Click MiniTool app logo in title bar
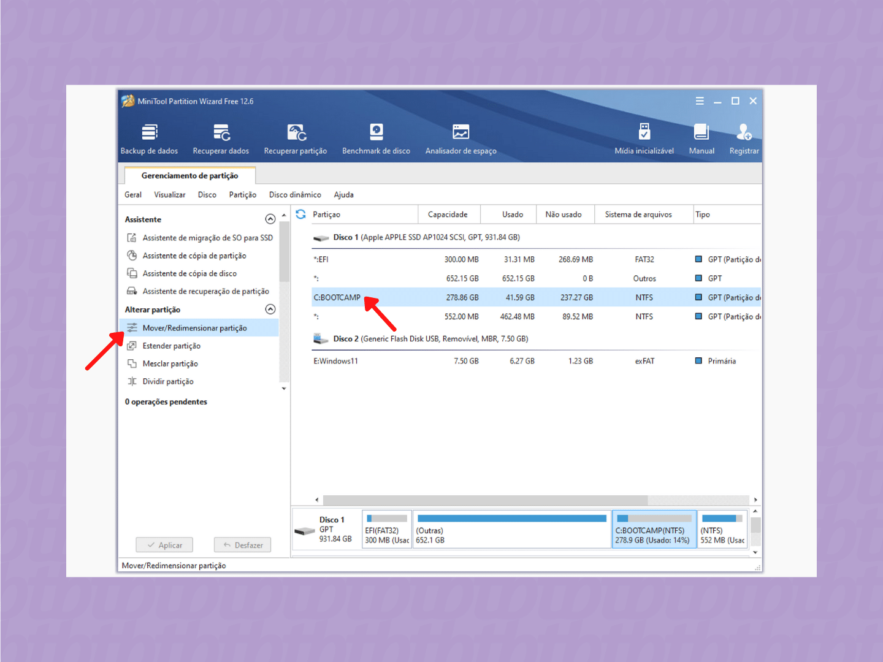This screenshot has height=662, width=883. [128, 101]
